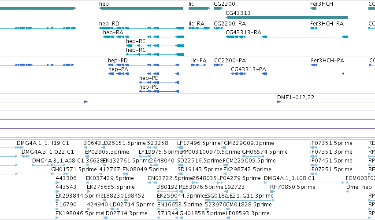This screenshot has height=220, width=375.
Task: Click the SD22516.5prime label
Action: coord(200,161)
